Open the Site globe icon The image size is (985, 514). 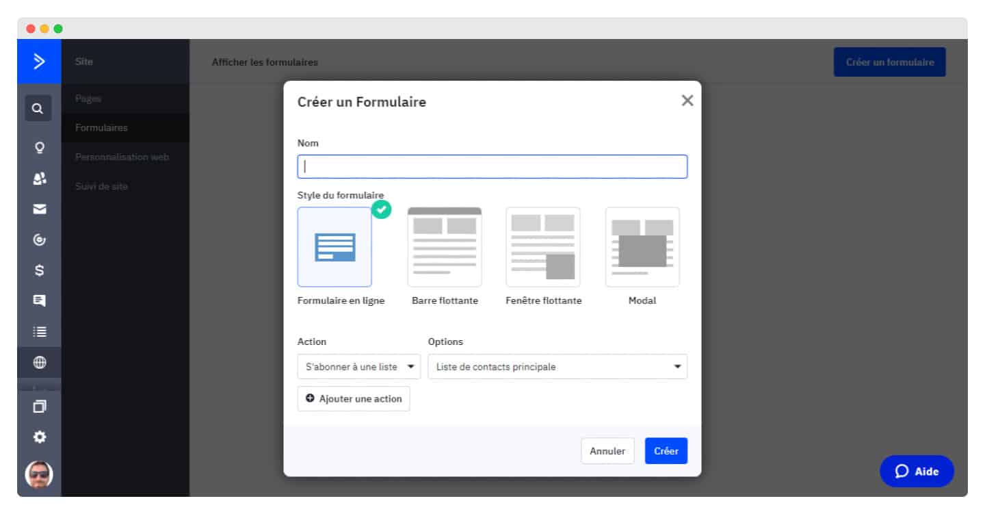(40, 363)
